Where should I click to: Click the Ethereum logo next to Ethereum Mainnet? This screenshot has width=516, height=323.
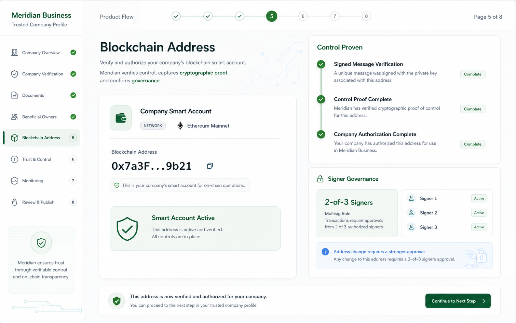180,126
